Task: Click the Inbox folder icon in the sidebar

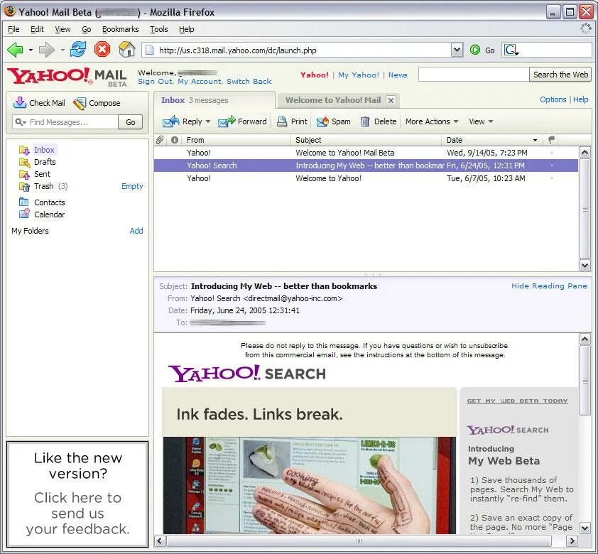Action: tap(24, 150)
